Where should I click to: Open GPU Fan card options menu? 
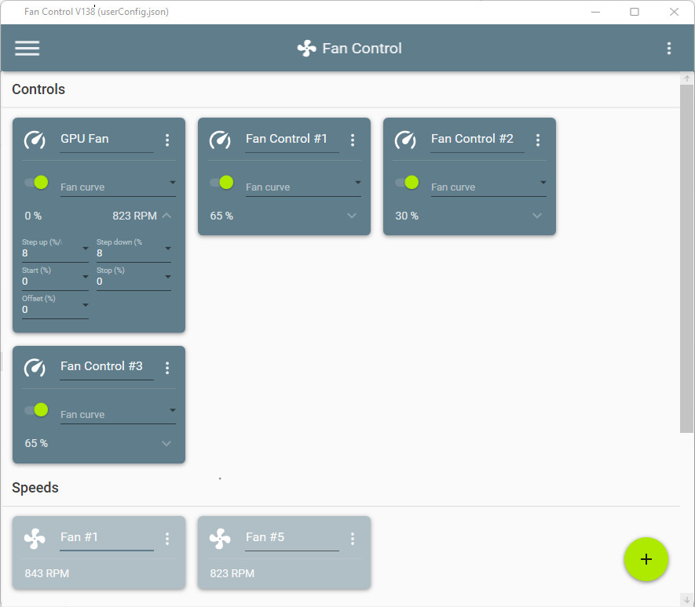167,140
